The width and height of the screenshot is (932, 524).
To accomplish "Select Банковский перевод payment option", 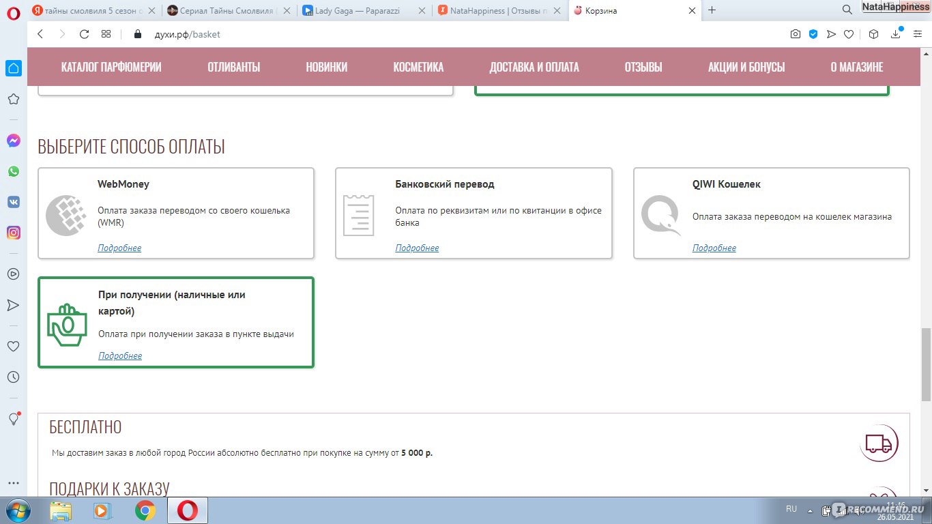I will tap(474, 214).
